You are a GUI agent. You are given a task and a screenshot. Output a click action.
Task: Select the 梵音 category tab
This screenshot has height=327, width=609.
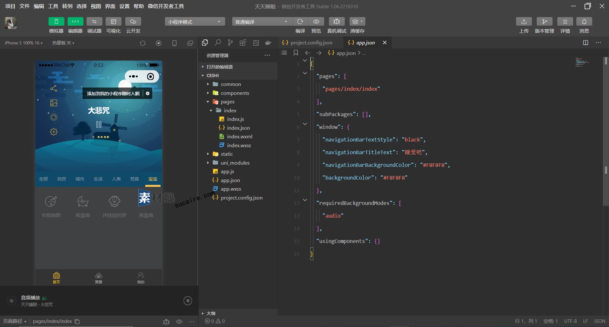pos(134,179)
